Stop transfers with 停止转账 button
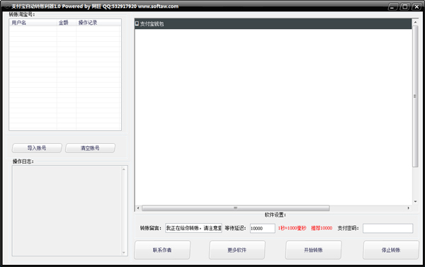425x267 pixels. pyautogui.click(x=391, y=250)
